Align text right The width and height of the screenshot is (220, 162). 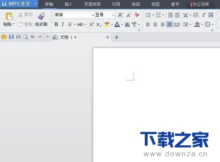(162, 25)
